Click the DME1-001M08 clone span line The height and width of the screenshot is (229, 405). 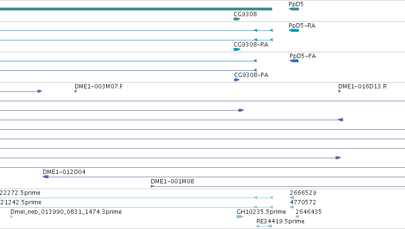point(278,186)
